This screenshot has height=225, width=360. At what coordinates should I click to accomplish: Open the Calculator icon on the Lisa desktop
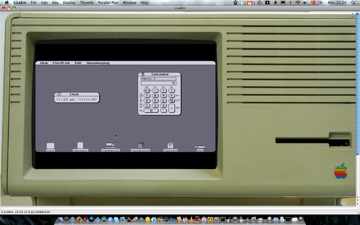coord(80,147)
